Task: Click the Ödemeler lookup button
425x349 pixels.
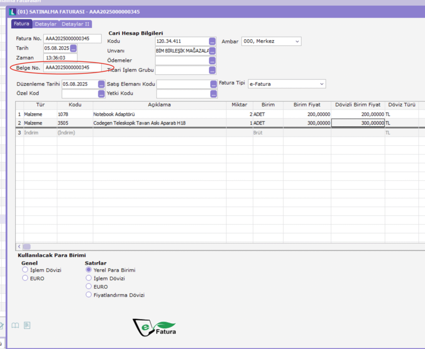Action: [212, 61]
